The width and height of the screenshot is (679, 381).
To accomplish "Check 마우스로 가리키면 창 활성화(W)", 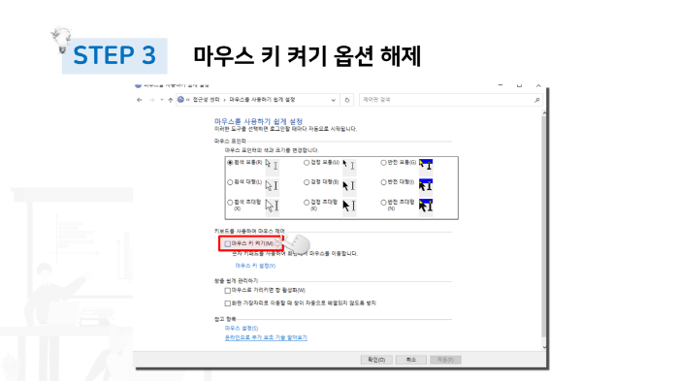I will 228,291.
